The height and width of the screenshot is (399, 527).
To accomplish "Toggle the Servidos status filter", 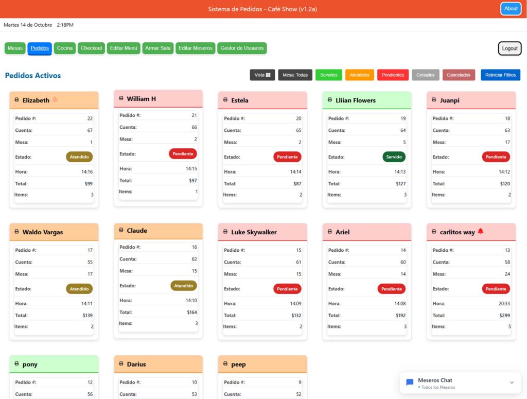I will (329, 75).
